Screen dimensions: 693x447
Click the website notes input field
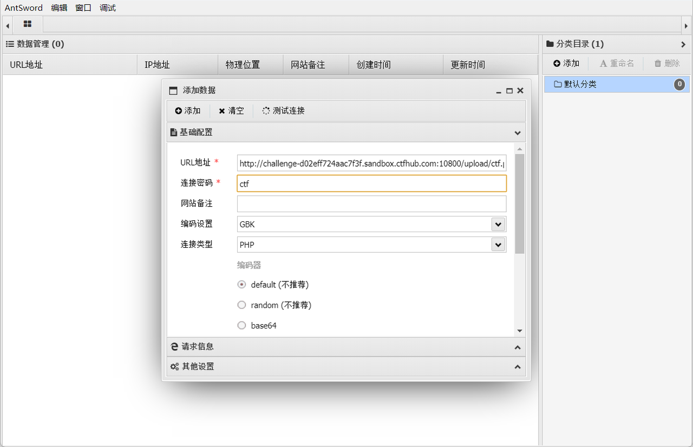tap(371, 204)
